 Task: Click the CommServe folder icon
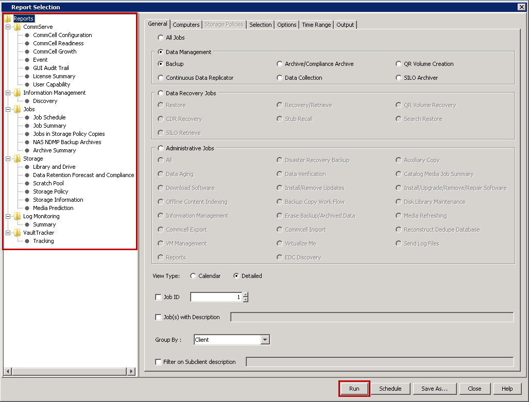coord(17,27)
